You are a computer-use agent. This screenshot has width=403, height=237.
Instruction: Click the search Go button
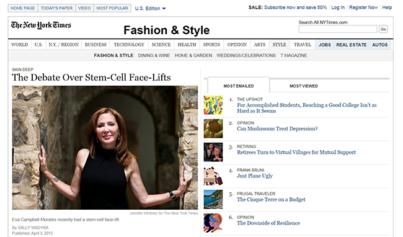(383, 29)
